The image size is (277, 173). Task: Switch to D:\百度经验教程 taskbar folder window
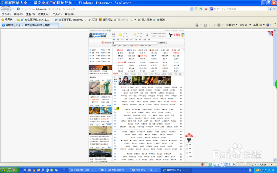tap(114, 170)
